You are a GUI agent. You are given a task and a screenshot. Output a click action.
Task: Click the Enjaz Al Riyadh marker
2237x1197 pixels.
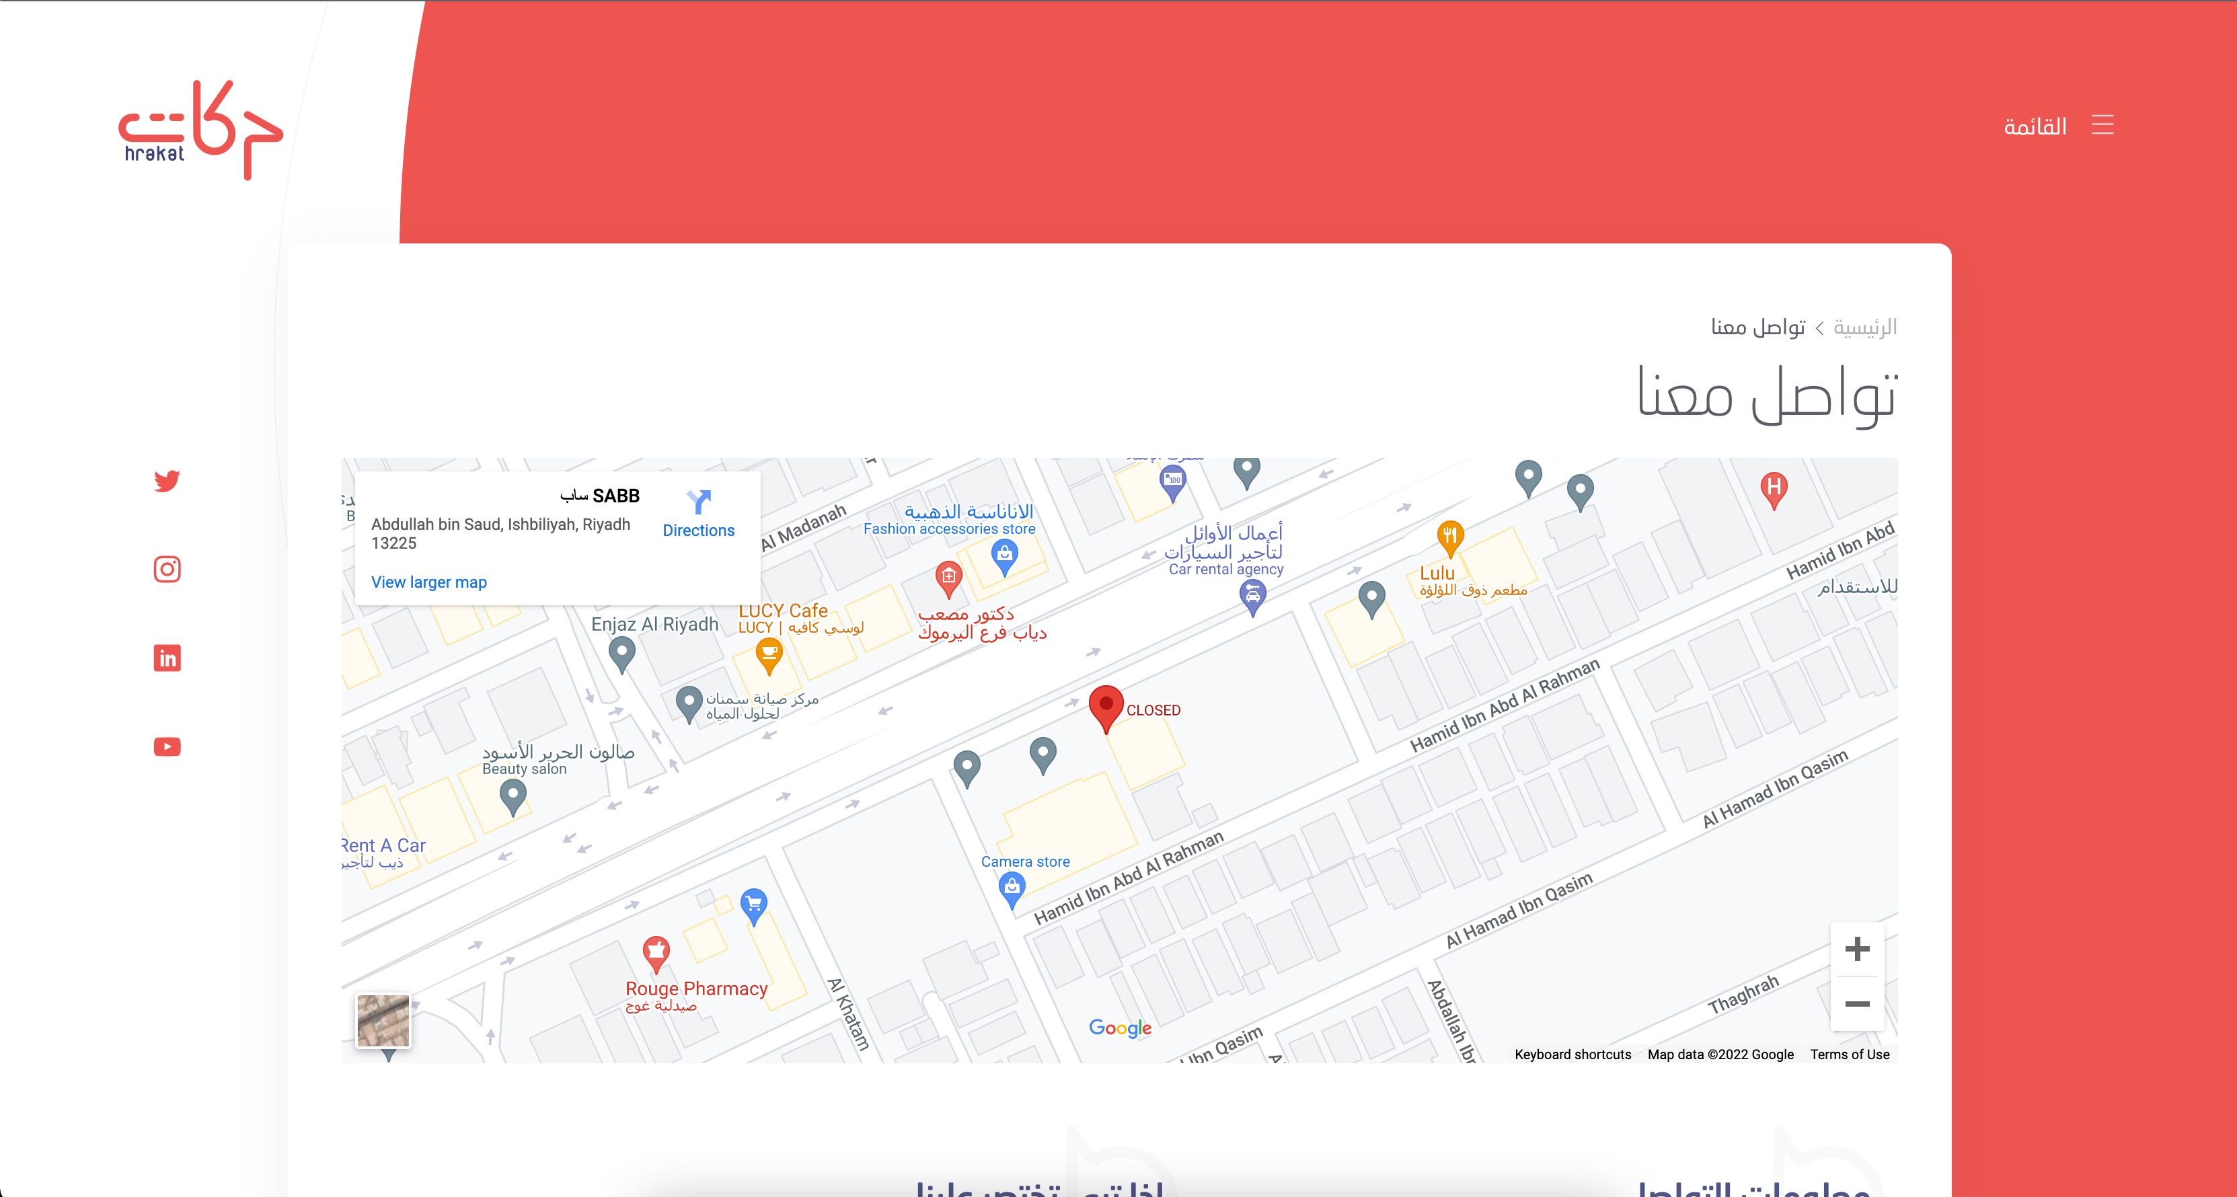[621, 654]
